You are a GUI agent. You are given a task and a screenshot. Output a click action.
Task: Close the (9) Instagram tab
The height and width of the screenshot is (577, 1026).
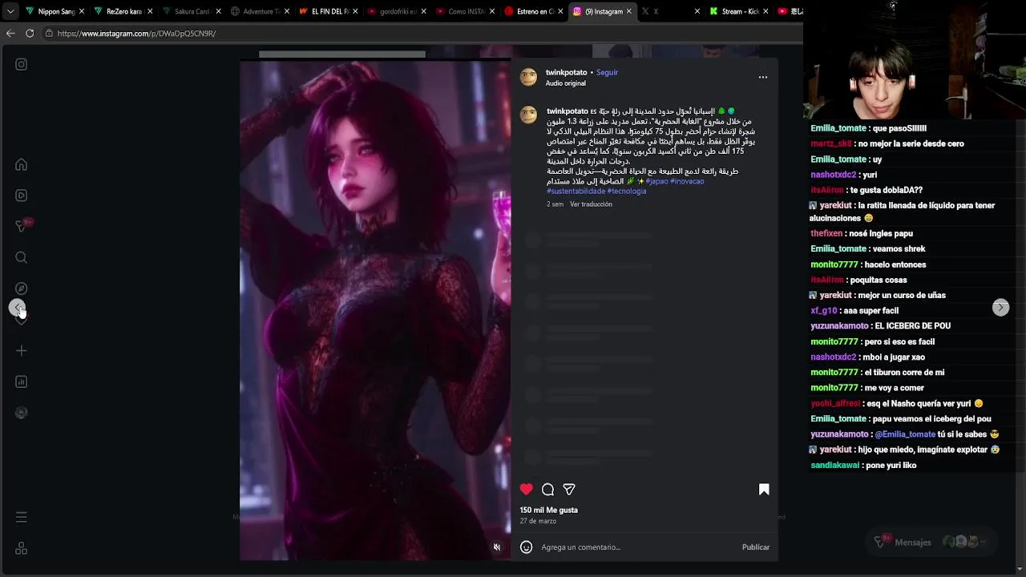click(628, 11)
